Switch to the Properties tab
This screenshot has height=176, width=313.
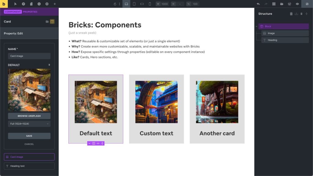coord(30,12)
